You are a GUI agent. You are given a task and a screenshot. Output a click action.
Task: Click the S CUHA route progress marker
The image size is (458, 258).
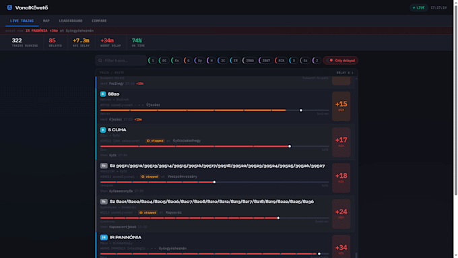[x=290, y=146]
